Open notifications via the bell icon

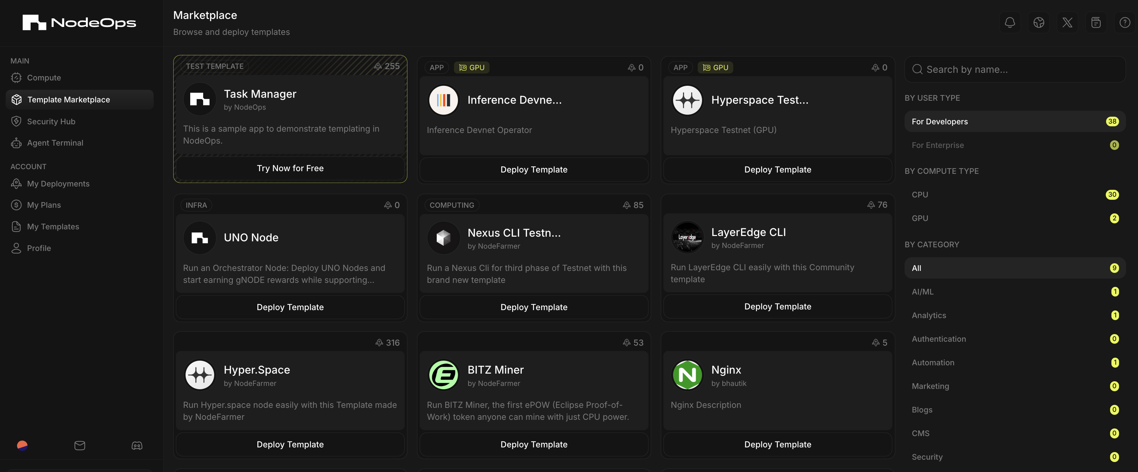pos(1010,22)
